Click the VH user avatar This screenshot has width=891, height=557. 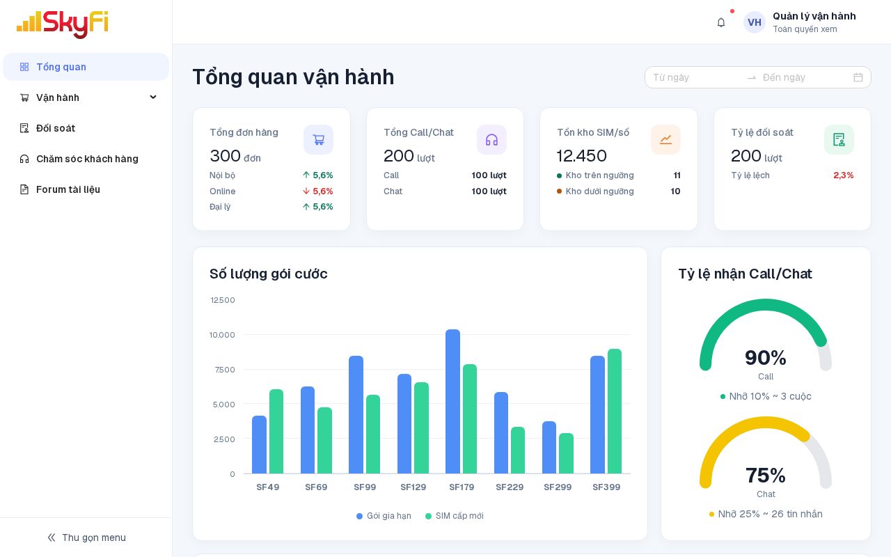[x=755, y=22]
